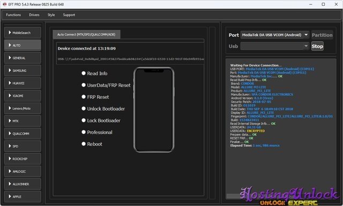
Task: Click the Brand: CONDOR log line
Action: [242, 83]
